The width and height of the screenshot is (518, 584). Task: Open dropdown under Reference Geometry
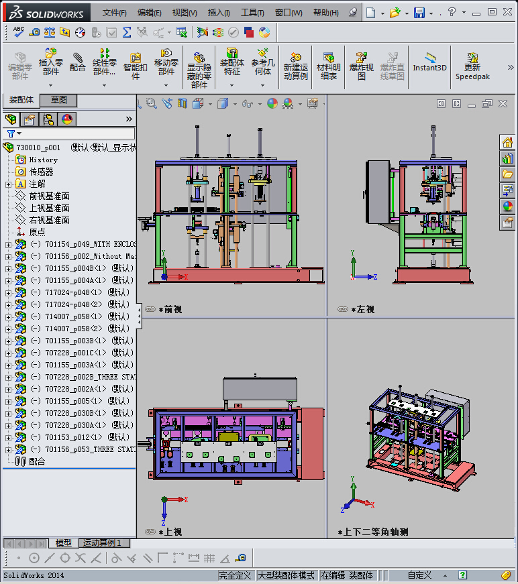[x=263, y=85]
